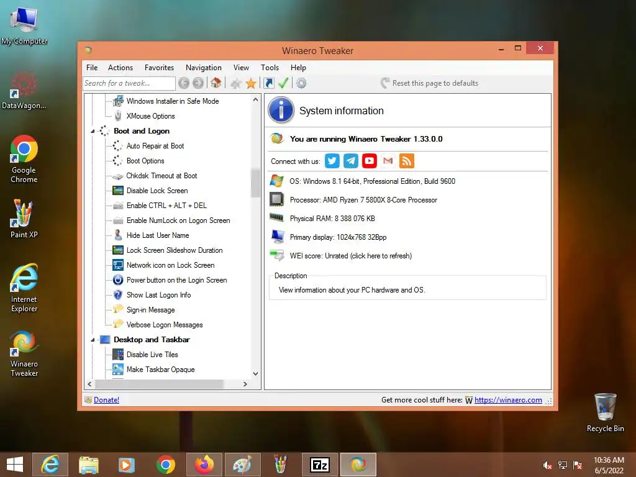
Task: Open the Twitter link icon
Action: point(332,161)
